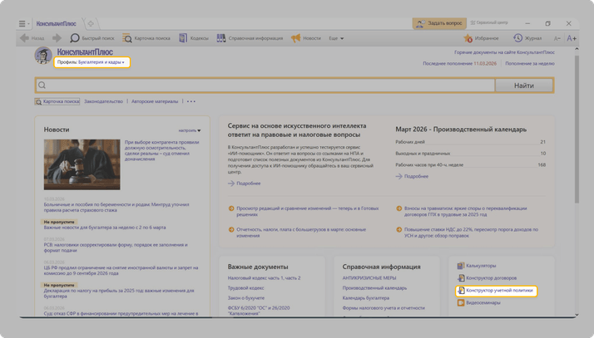Expand the Еще toolbar dropdown
The image size is (594, 338).
[335, 38]
